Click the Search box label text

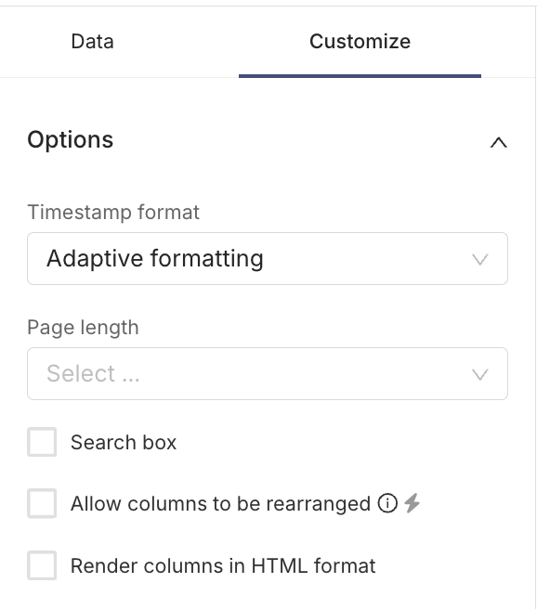click(x=124, y=443)
